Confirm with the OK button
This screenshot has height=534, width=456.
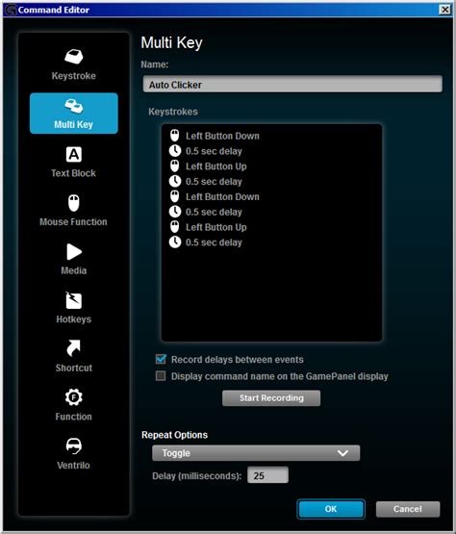click(x=331, y=509)
